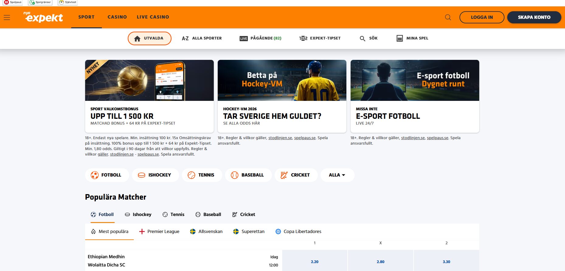Click the A-Z icon for Alla sporter
This screenshot has width=565, height=271.
(x=185, y=38)
